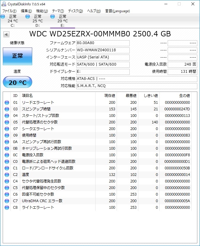The width and height of the screenshot is (200, 246).
Task: Click the power-on hours field 131 時間
Action: [x=182, y=72]
